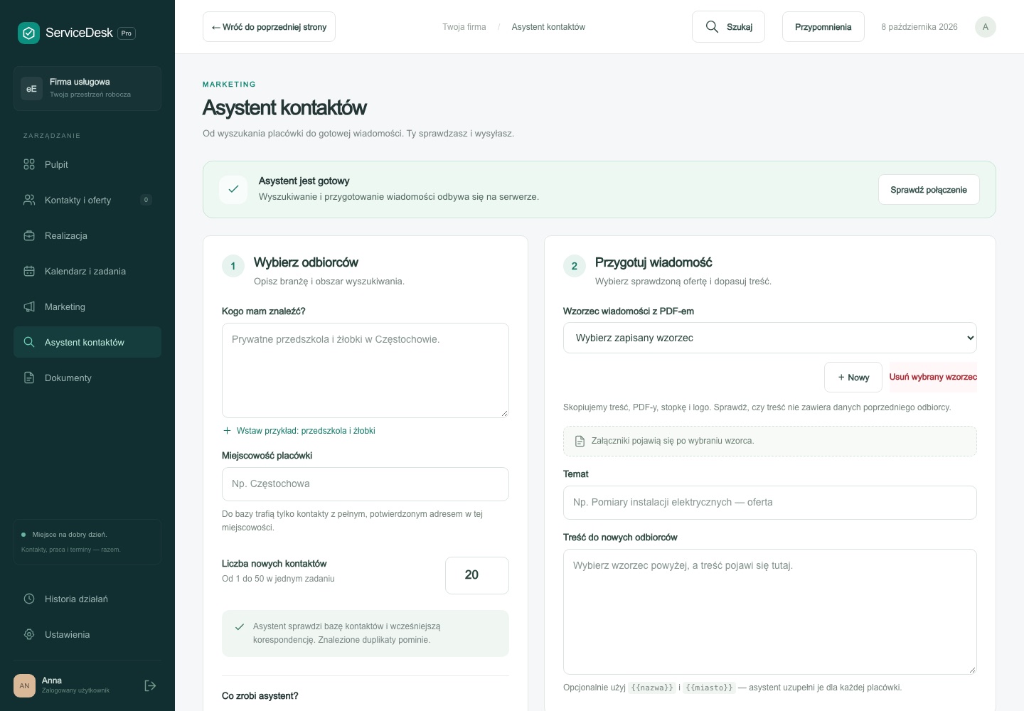The width and height of the screenshot is (1024, 711).
Task: Click the ServiceDesk shield logo icon
Action: pos(28,33)
